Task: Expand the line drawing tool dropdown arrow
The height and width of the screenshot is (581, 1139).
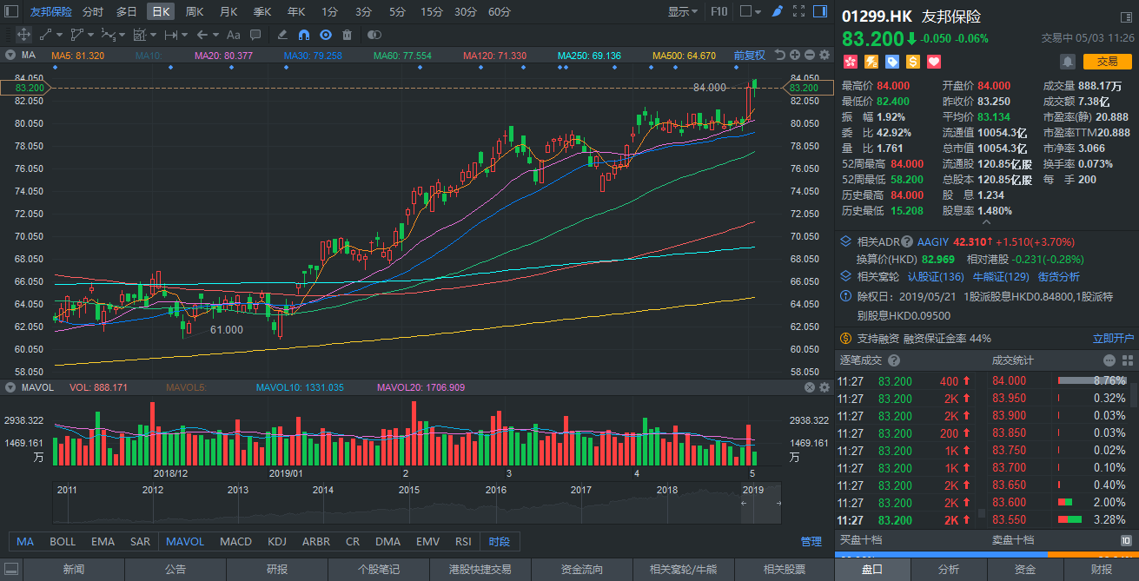Action: (x=58, y=35)
